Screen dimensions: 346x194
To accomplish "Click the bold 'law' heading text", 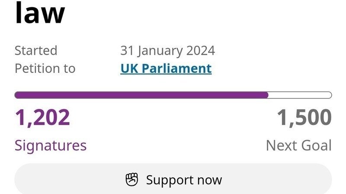I will (40, 14).
